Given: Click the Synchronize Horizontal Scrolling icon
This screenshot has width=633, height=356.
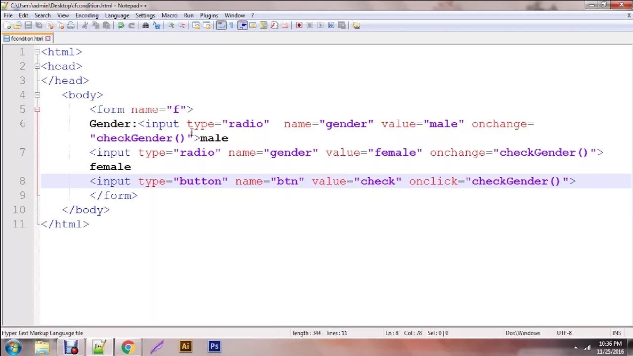Looking at the screenshot, I should (x=207, y=26).
